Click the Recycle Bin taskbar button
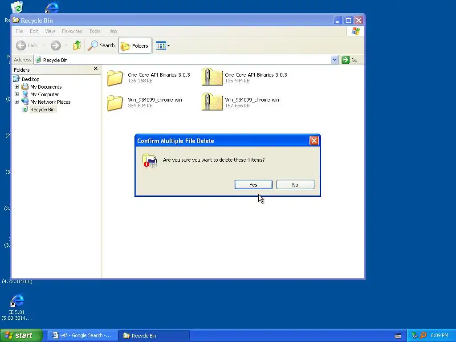The width and height of the screenshot is (456, 342). [x=154, y=336]
